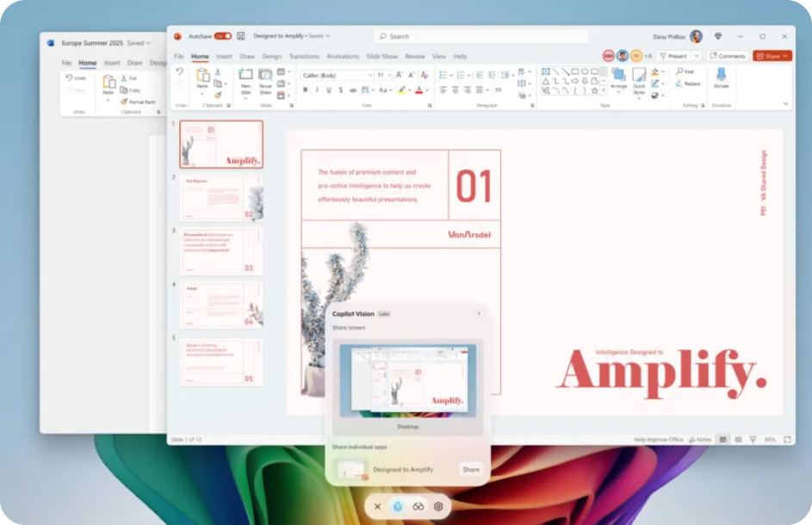Image resolution: width=812 pixels, height=525 pixels.
Task: Click the Copilot Vision glasses icon
Action: point(418,506)
